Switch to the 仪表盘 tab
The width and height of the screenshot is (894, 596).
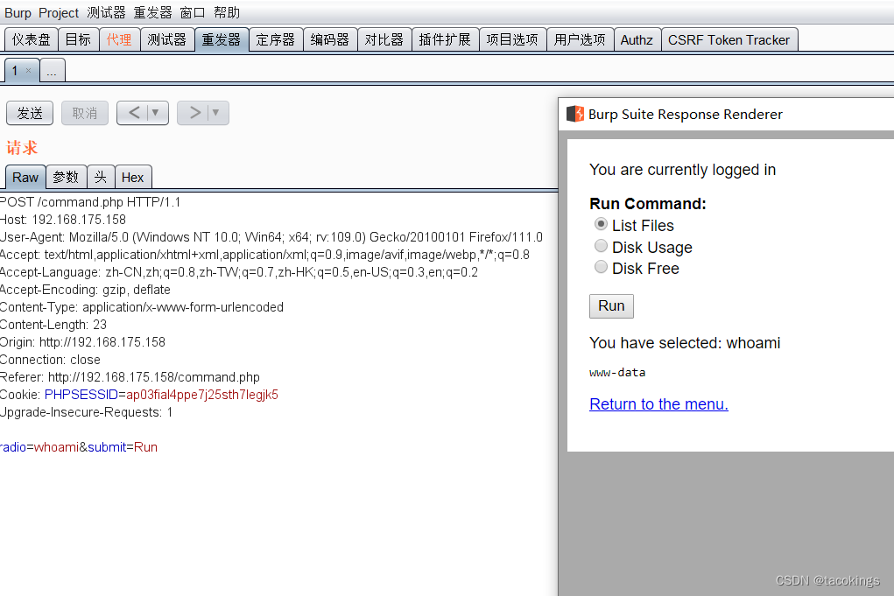(32, 40)
